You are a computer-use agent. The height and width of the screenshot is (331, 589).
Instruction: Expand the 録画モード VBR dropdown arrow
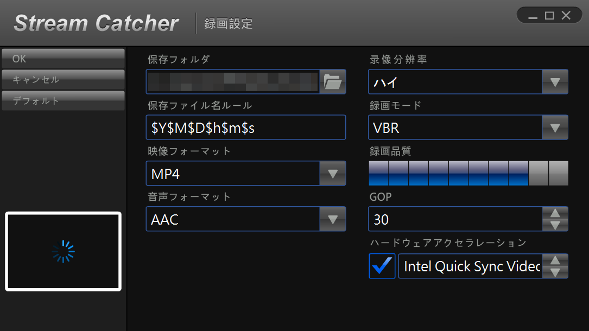pos(555,128)
